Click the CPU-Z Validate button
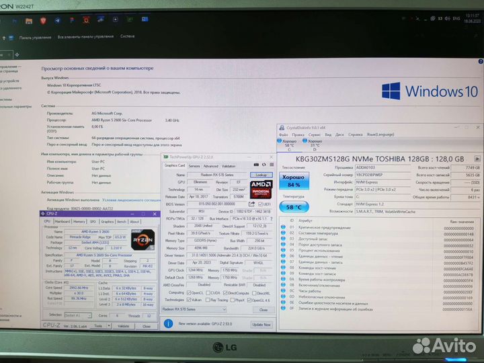 click(124, 326)
